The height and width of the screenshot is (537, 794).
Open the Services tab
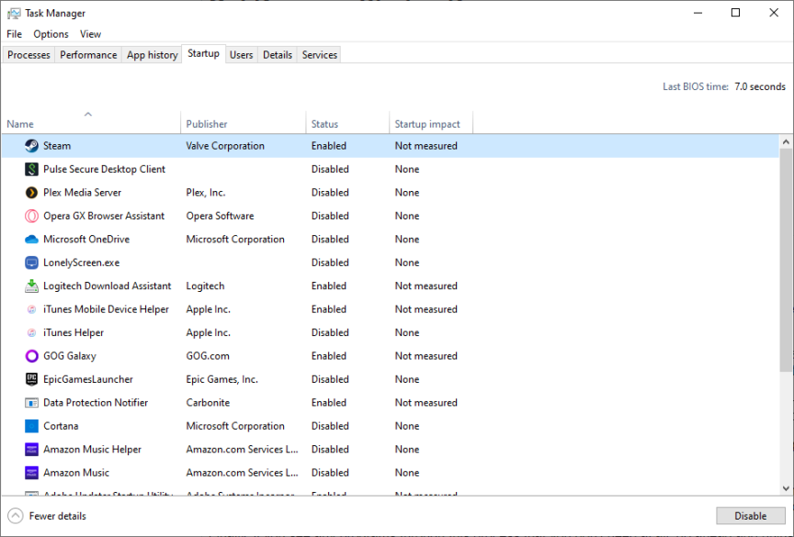(x=319, y=55)
